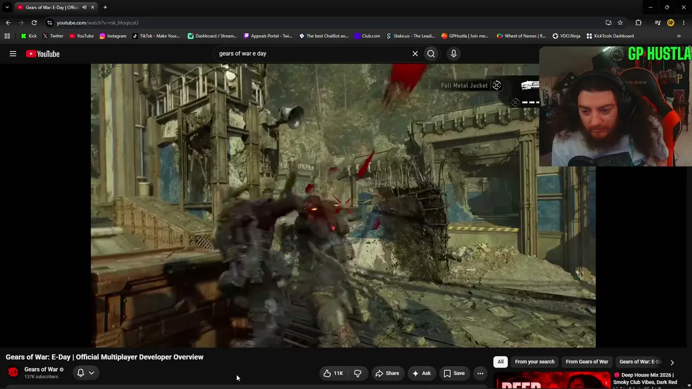692x389 pixels.
Task: Select 'From Gears of War' filter chip
Action: coord(587,362)
